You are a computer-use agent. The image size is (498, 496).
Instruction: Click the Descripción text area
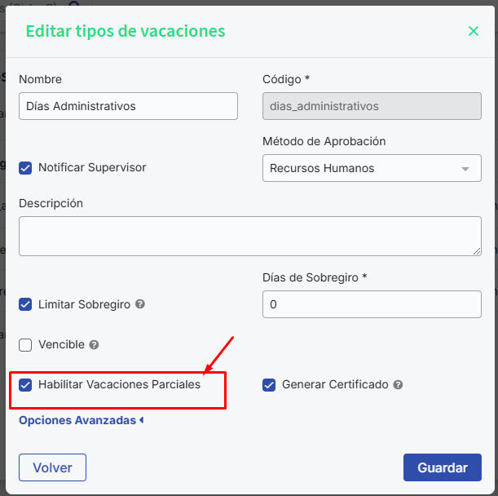[x=249, y=236]
